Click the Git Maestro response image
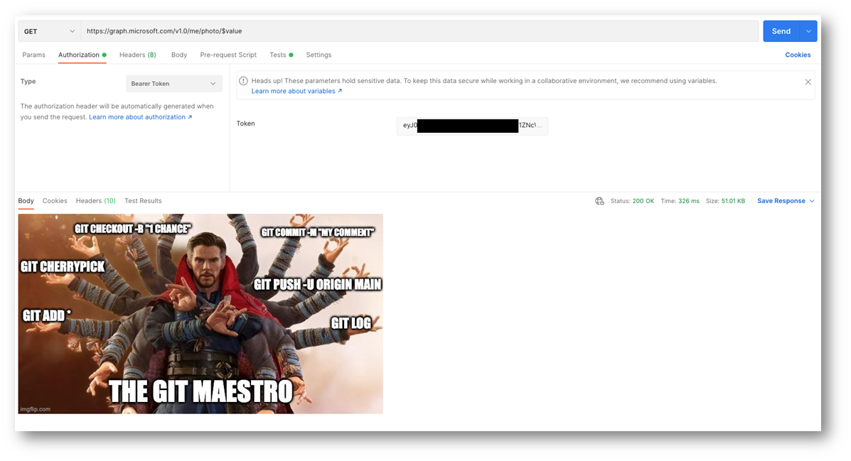This screenshot has width=851, height=461. tap(200, 313)
